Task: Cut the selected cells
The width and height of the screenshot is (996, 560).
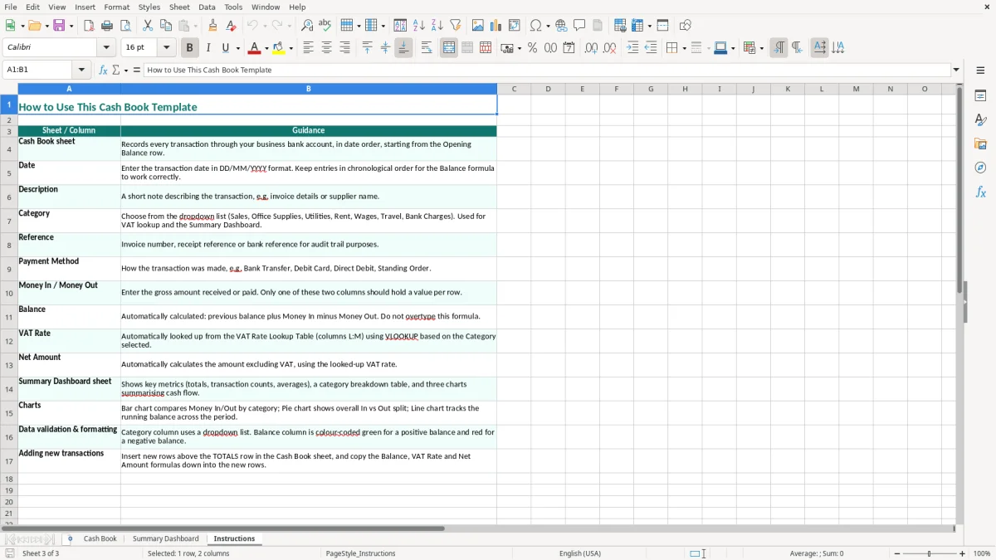Action: 148,26
